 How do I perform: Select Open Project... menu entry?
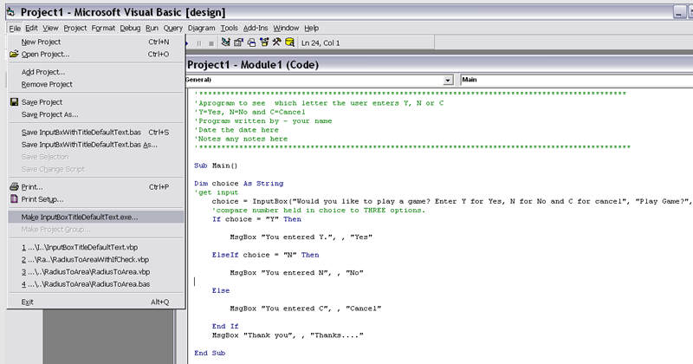coord(44,54)
